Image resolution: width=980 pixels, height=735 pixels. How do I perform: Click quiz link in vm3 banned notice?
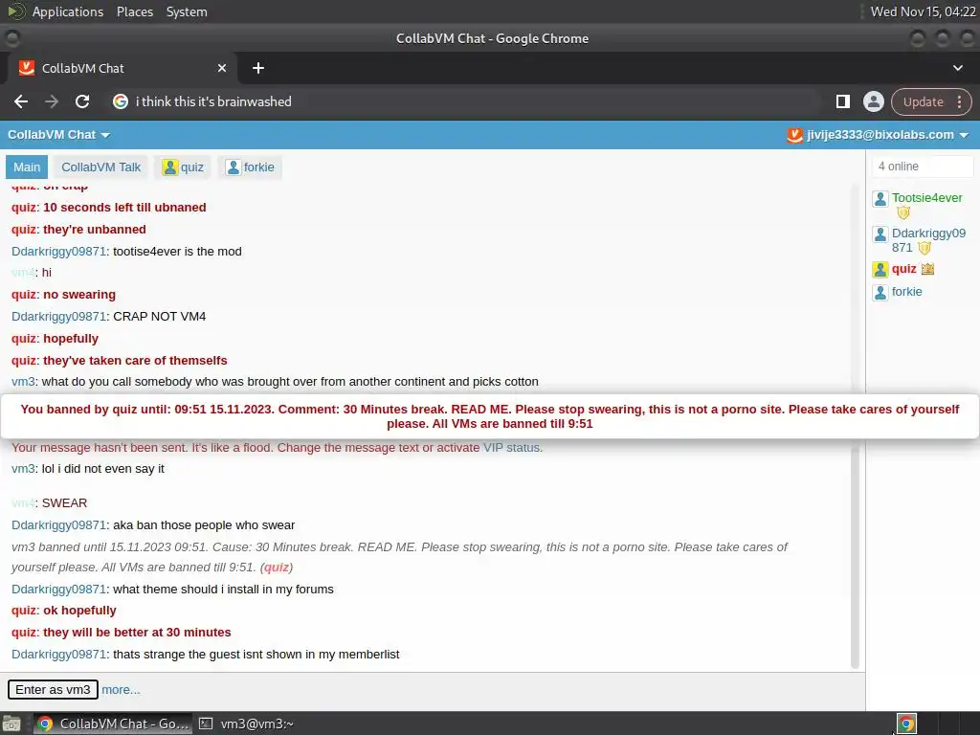(x=277, y=568)
